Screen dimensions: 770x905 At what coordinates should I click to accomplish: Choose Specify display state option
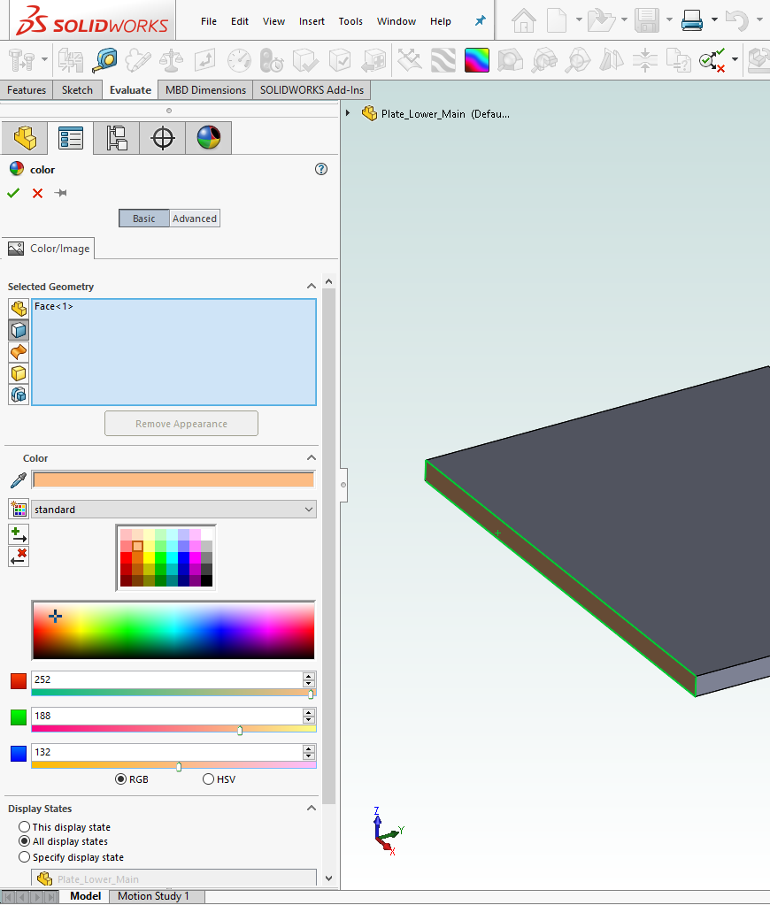pyautogui.click(x=24, y=857)
